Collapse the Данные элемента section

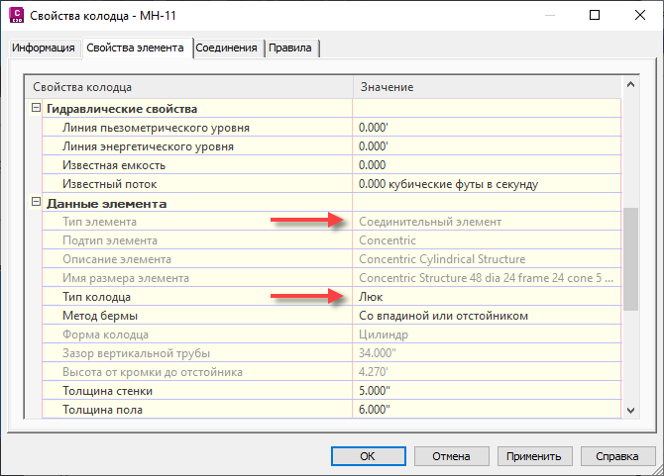point(37,204)
